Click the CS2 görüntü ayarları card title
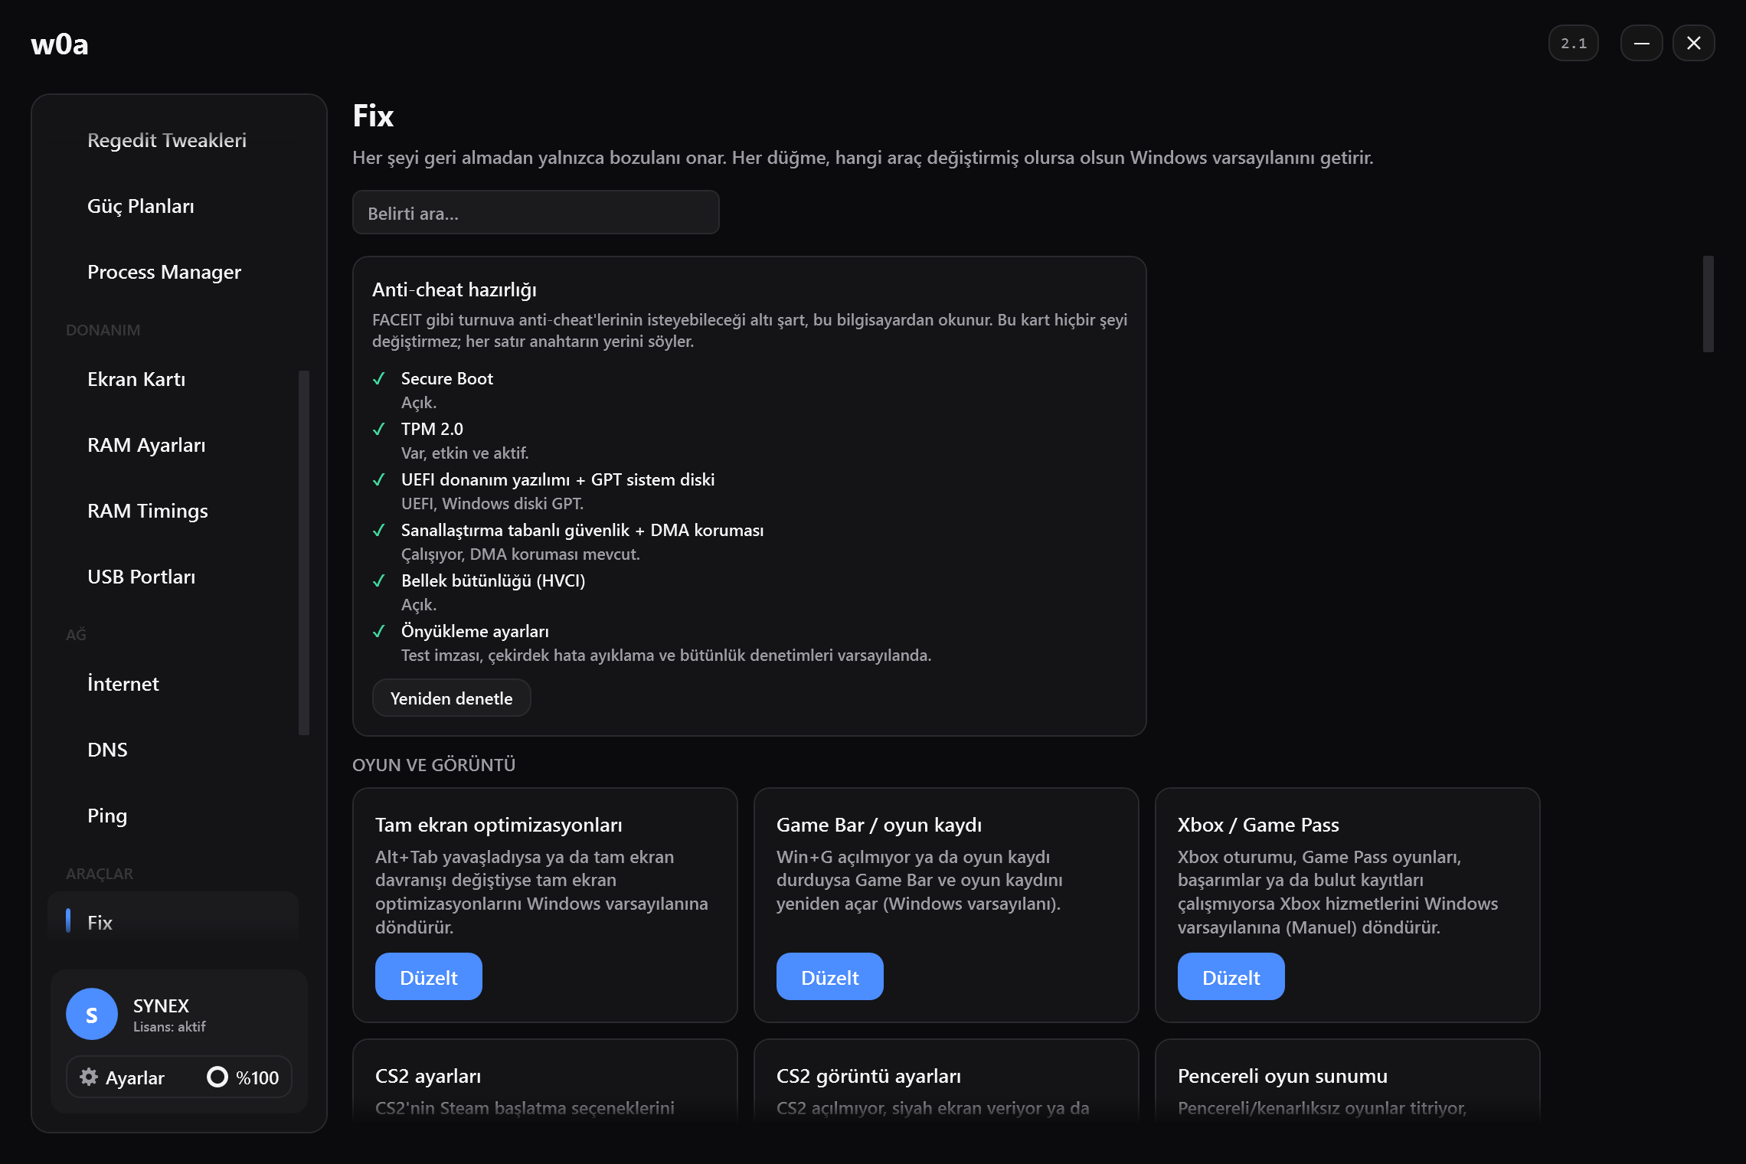The image size is (1746, 1164). click(x=868, y=1076)
